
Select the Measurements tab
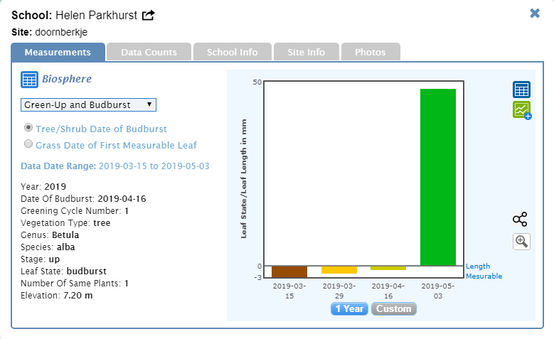(58, 52)
